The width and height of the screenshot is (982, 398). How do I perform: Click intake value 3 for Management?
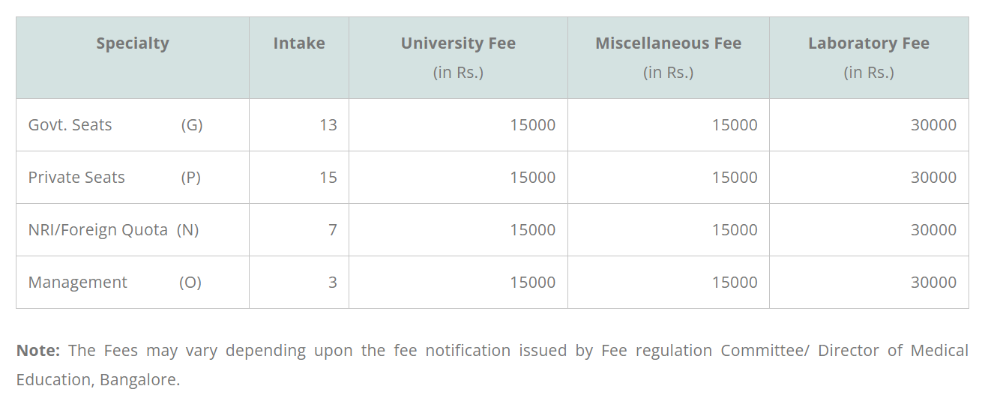[332, 283]
